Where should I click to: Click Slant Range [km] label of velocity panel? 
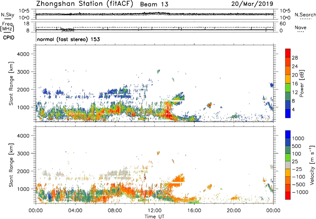(11, 165)
